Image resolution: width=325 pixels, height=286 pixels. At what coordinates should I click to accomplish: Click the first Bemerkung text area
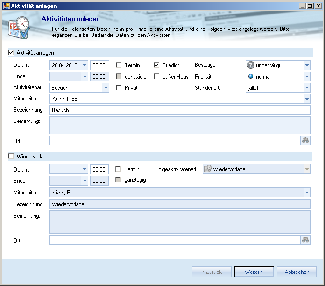(x=179, y=125)
